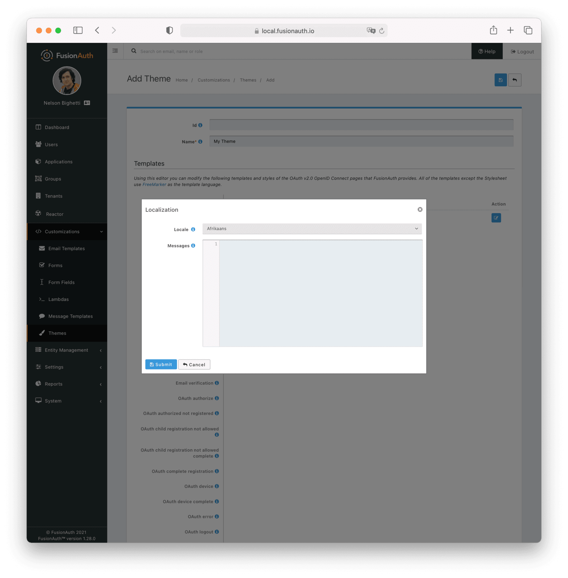Submit the Localization dialog

click(x=161, y=364)
